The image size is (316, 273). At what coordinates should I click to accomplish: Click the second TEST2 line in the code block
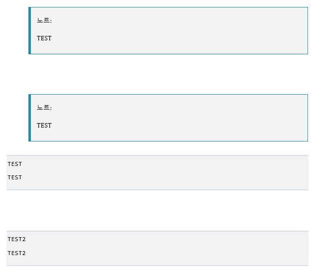(17, 253)
